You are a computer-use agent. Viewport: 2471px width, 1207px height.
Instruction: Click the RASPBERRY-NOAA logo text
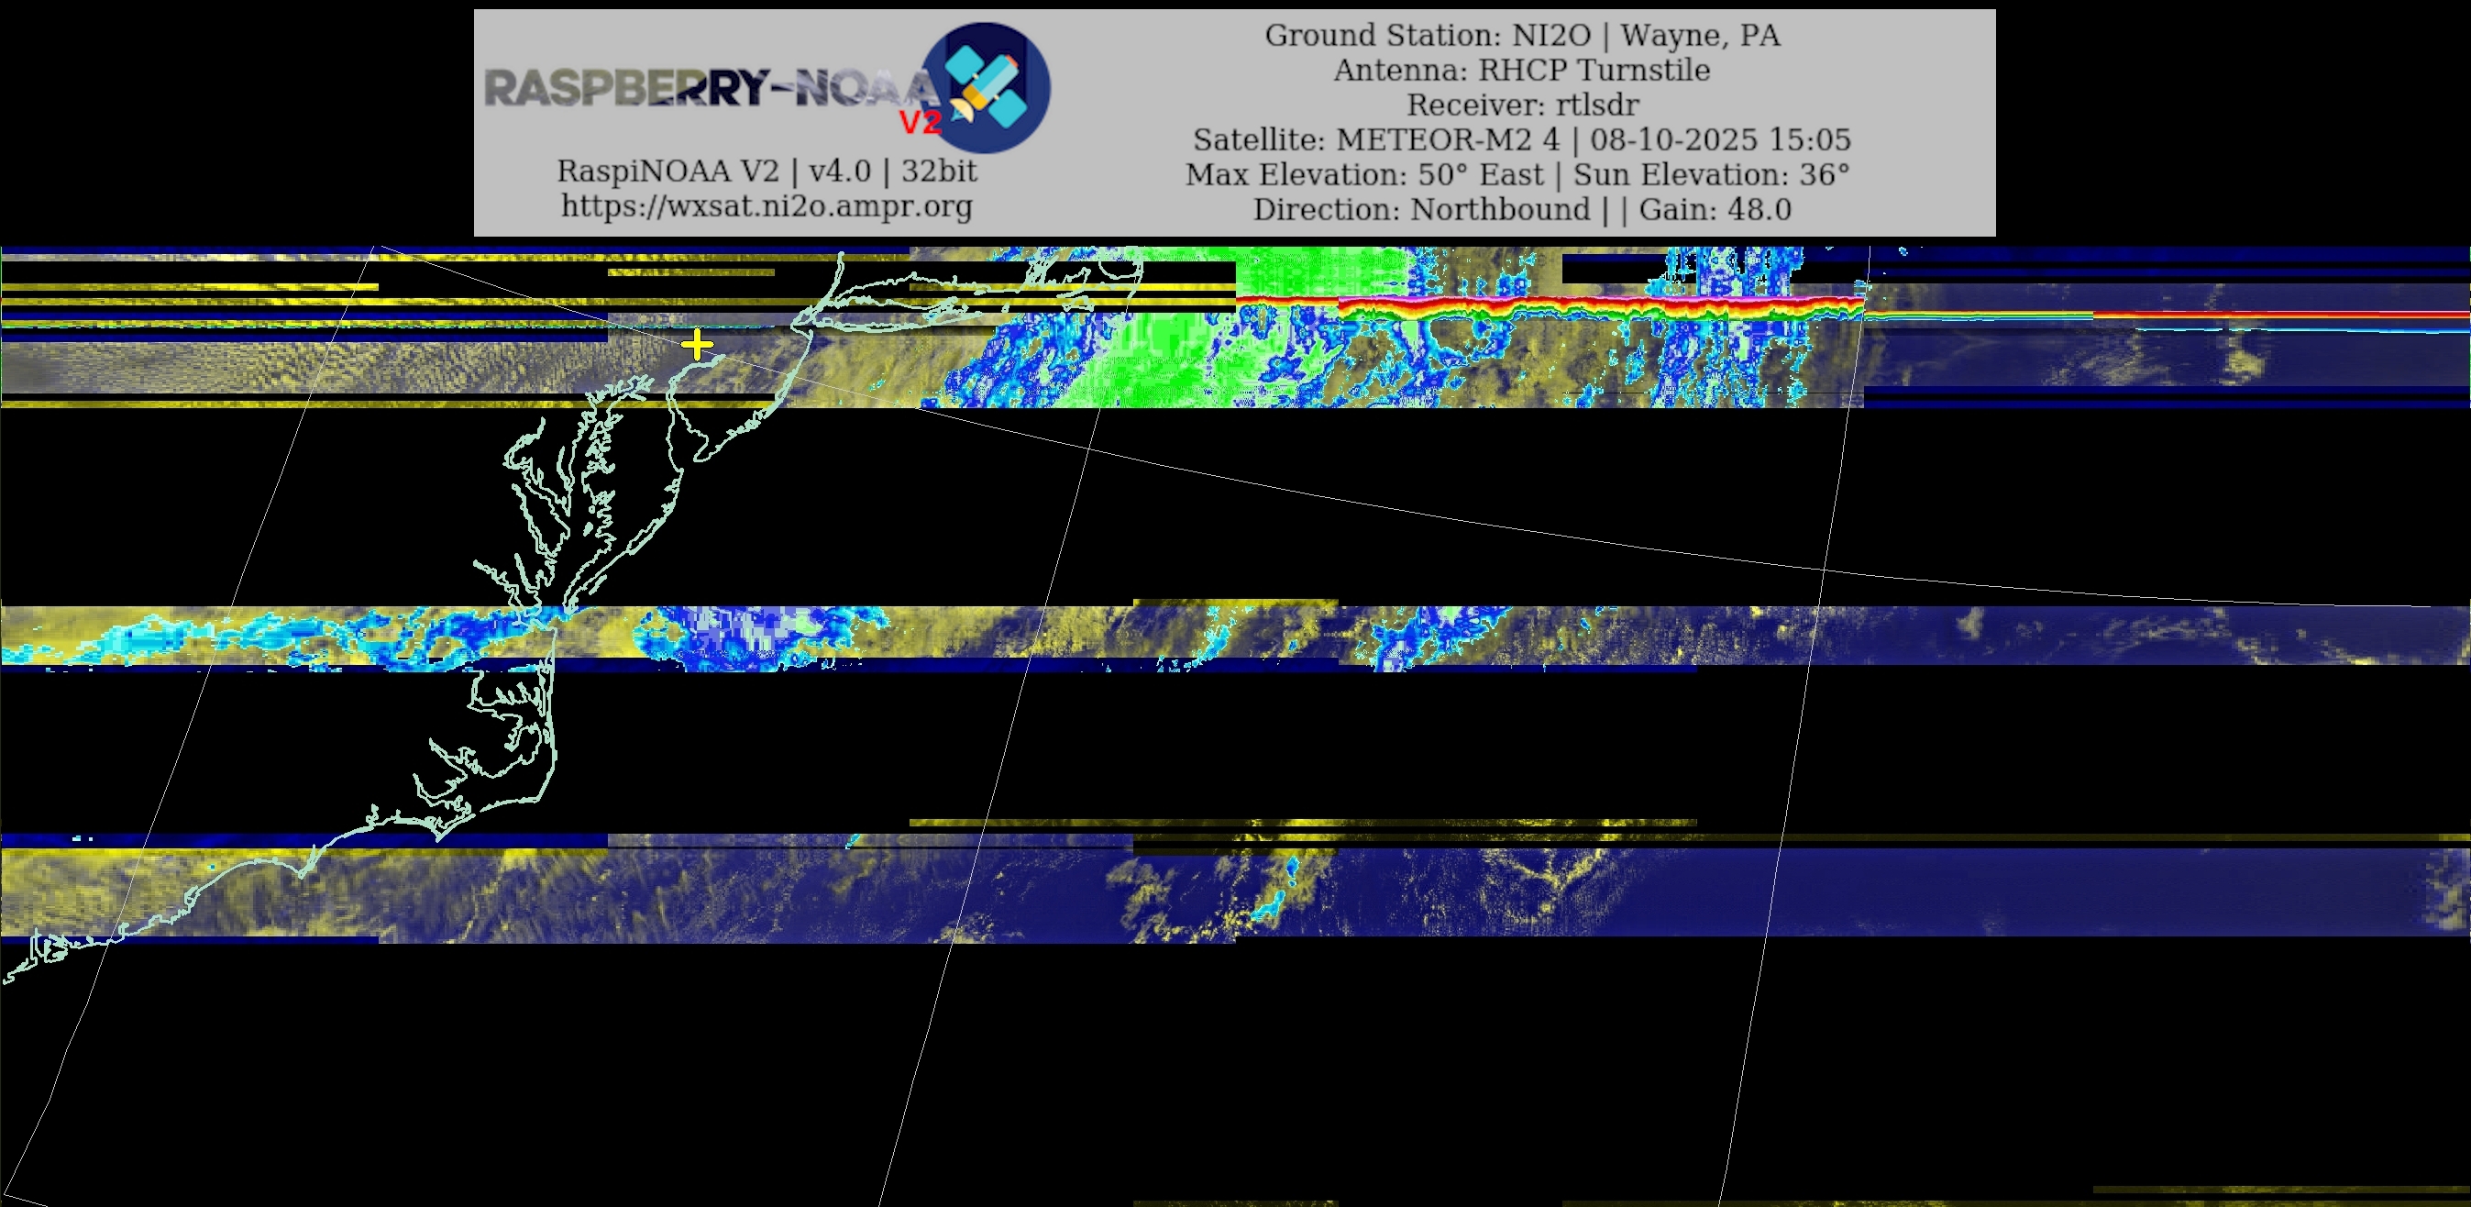pos(708,88)
